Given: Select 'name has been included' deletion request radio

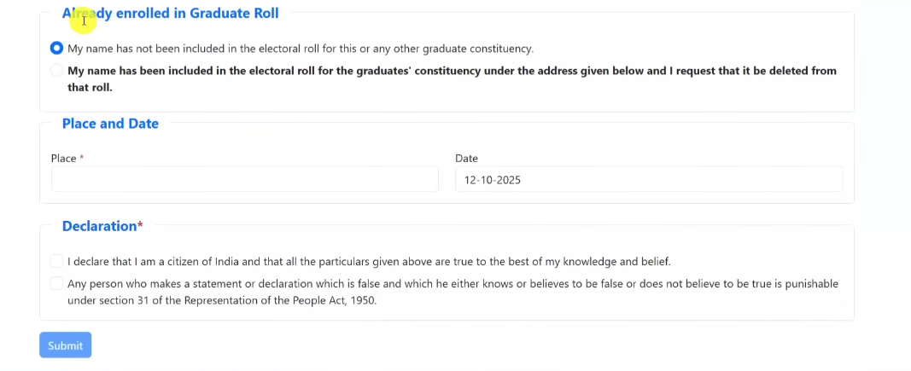Looking at the screenshot, I should coord(56,71).
